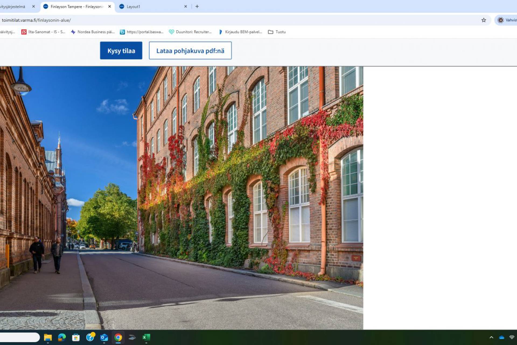Open the Varma profile avatar menu

coord(501,20)
